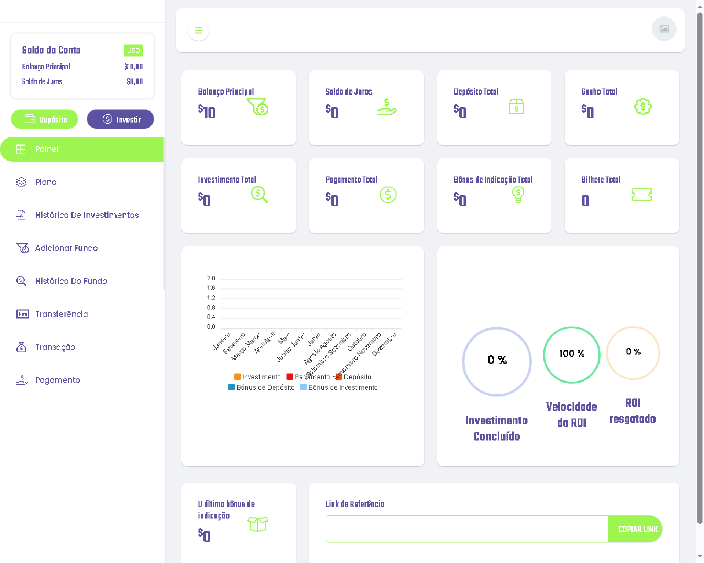Click the Saldo de Juros hand icon
Image resolution: width=704 pixels, height=563 pixels.
[386, 107]
